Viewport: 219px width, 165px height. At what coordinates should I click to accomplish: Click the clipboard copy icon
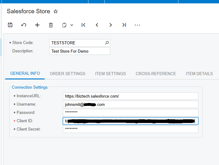pos(64,25)
